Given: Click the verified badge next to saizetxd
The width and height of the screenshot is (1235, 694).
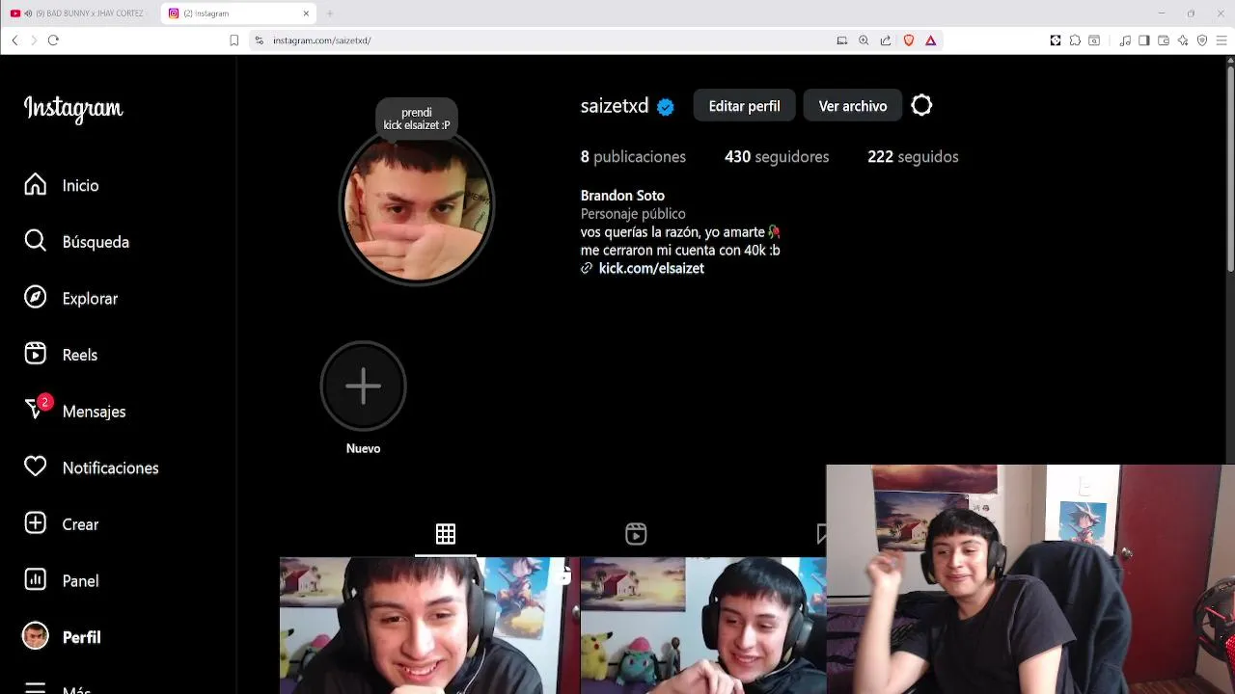Looking at the screenshot, I should tap(666, 107).
